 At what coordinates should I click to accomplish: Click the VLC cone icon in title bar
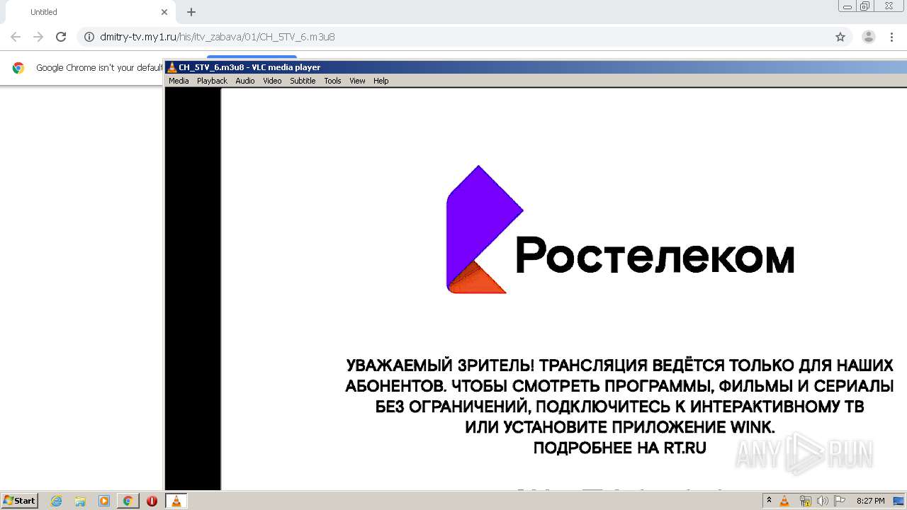[171, 67]
